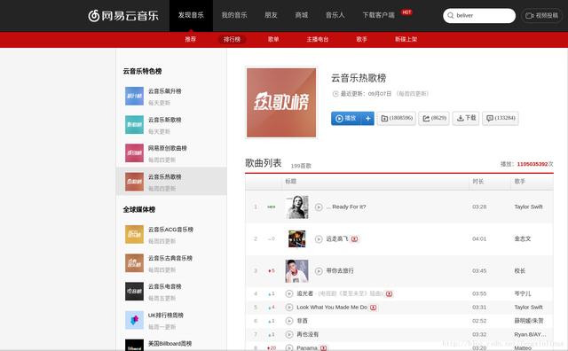Image resolution: width=568 pixels, height=351 pixels.
Task: Open the 网易原创歌曲榜 chart icon
Action: (134, 153)
